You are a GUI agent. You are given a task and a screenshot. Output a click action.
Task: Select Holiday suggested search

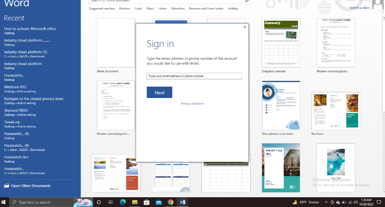click(233, 8)
